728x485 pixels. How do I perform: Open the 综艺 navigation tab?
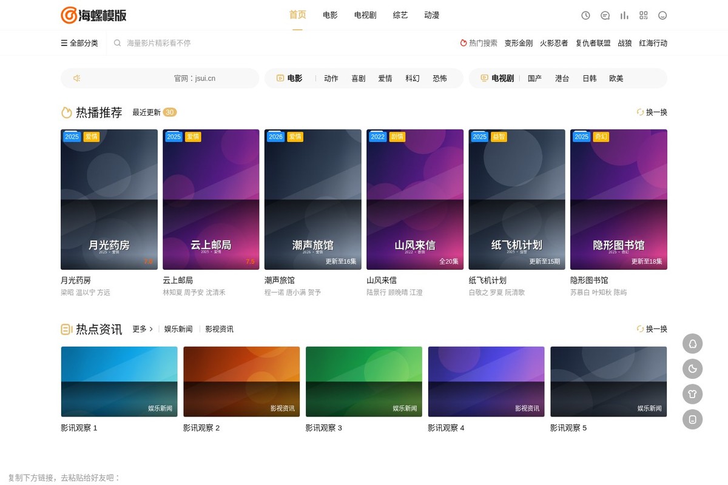[x=400, y=15]
